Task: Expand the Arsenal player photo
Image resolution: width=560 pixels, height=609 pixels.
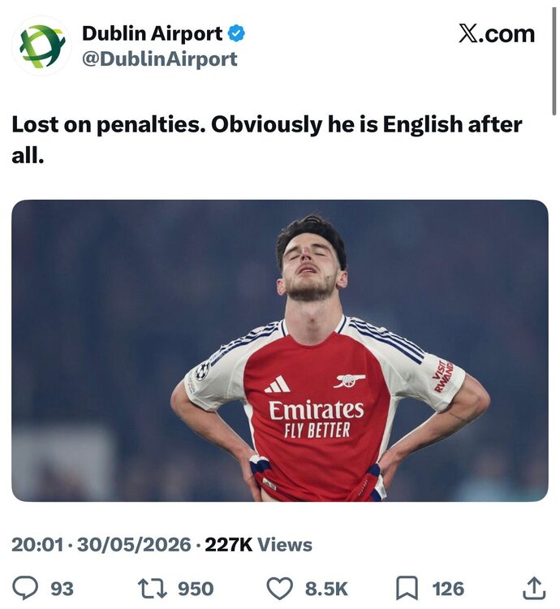Action: [x=280, y=350]
